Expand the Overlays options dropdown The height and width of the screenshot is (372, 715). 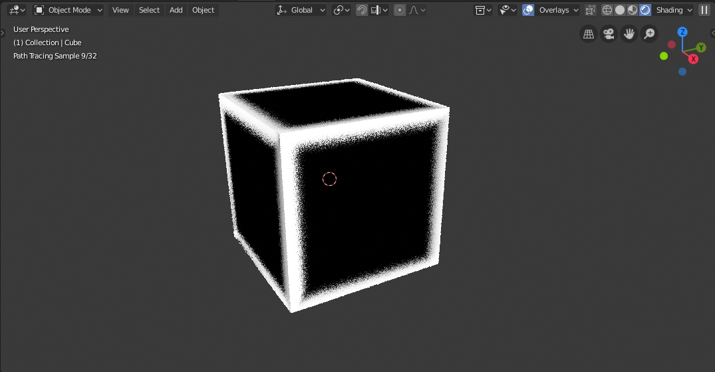tap(557, 10)
